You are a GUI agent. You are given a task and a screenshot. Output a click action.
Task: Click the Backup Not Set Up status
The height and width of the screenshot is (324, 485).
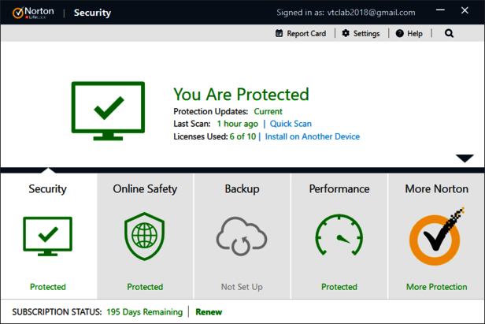pos(242,287)
